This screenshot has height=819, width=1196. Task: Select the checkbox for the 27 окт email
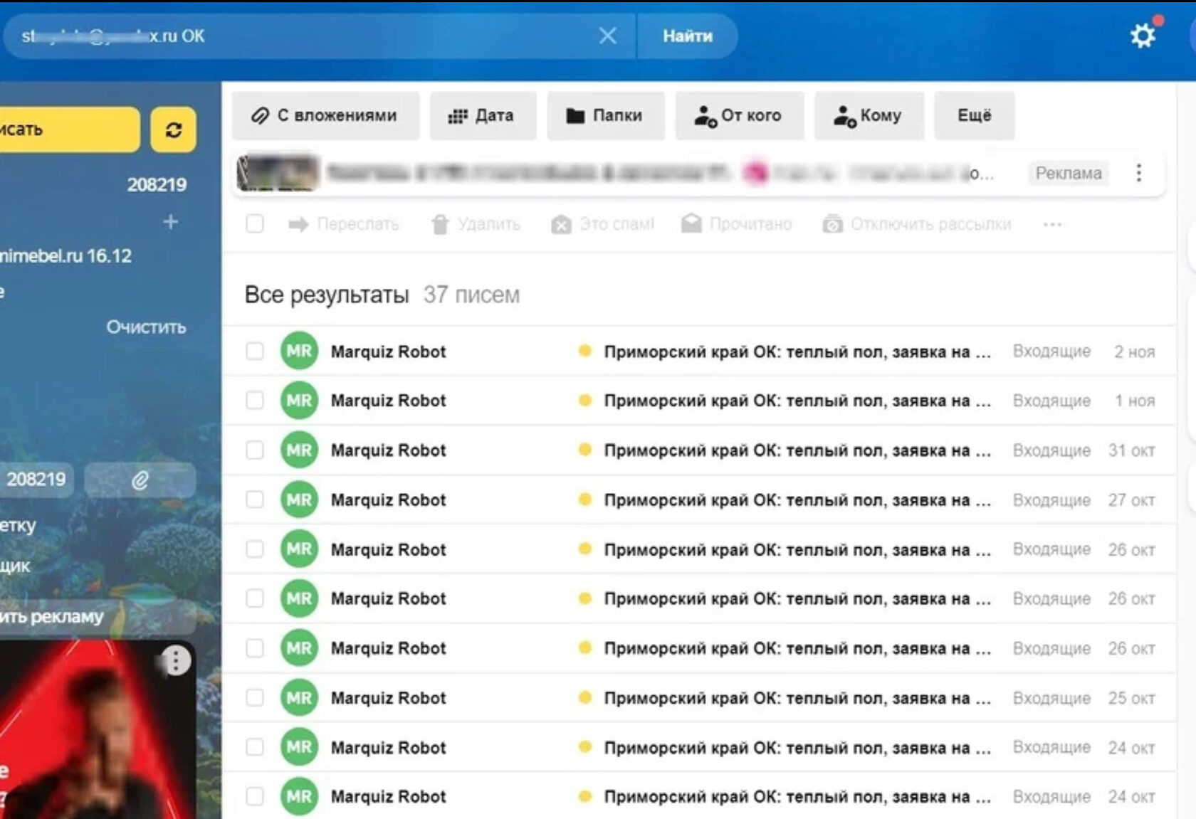point(254,500)
